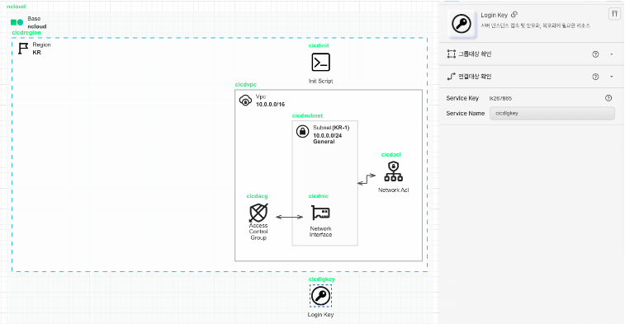The height and width of the screenshot is (324, 625).
Task: Select the Init Script terminal icon
Action: [x=320, y=63]
